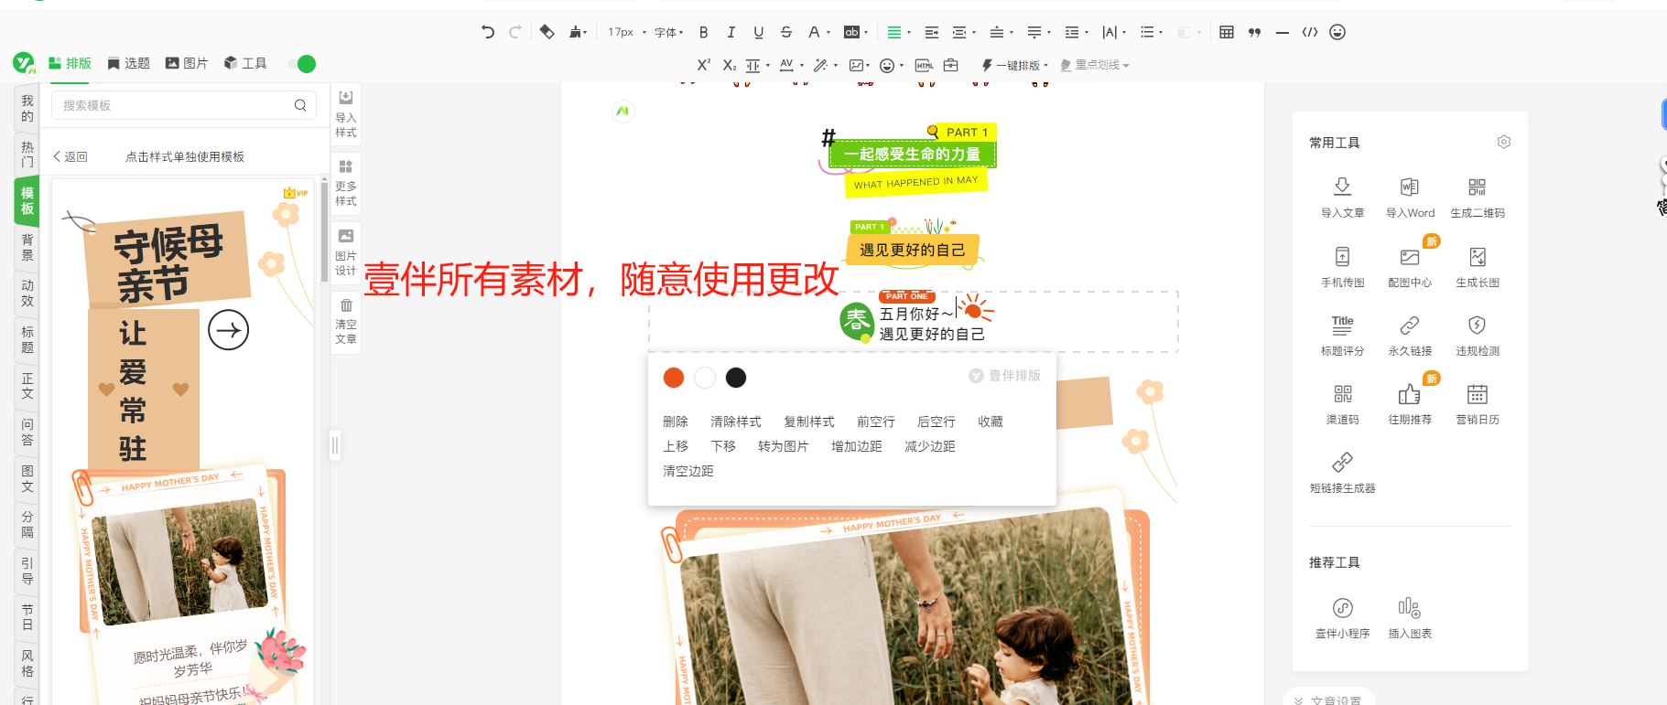Open 插入图表 tool
This screenshot has width=1667, height=705.
[x=1410, y=618]
